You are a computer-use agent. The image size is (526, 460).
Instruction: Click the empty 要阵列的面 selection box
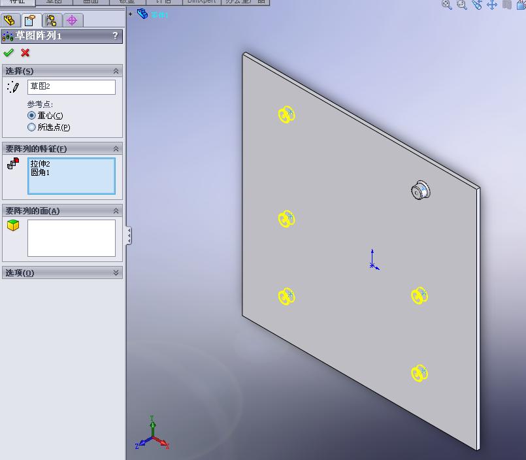71,238
